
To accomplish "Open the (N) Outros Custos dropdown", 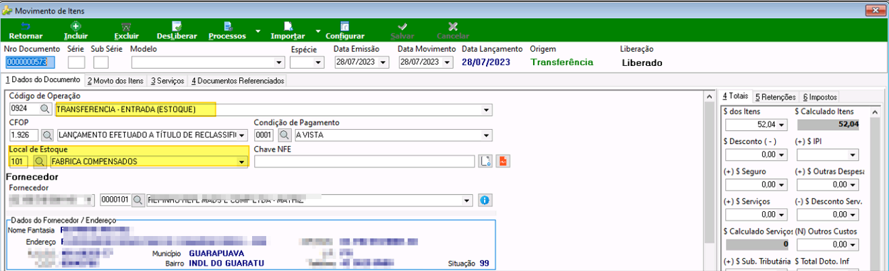I will (x=853, y=245).
